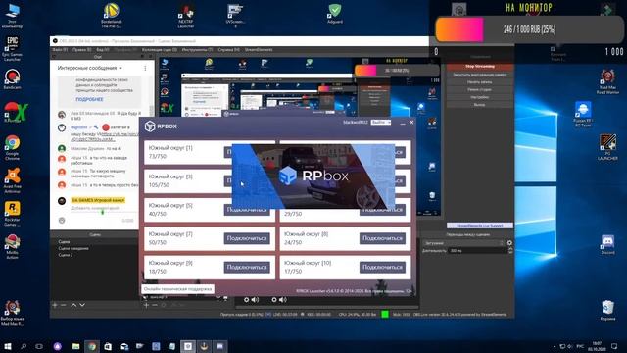Remove selected scene with minus icon
The width and height of the screenshot is (627, 353).
(x=63, y=305)
